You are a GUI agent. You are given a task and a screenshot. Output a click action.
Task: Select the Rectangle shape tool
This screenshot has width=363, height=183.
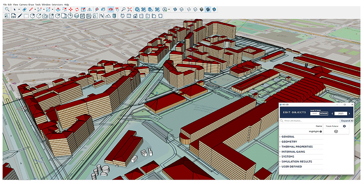click(x=48, y=9)
